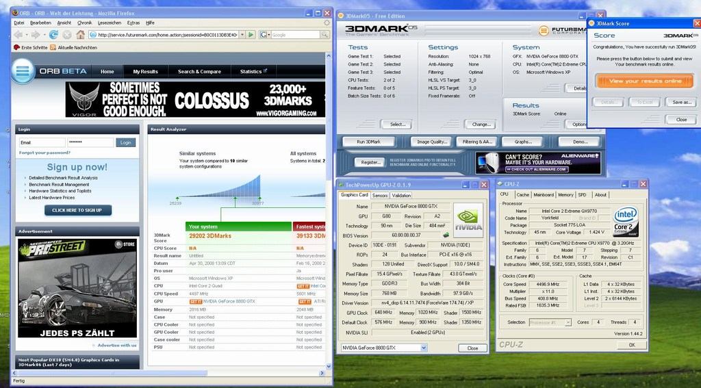This screenshot has height=388, width=701.
Task: Open the URL bar history dropdown
Action: click(242, 34)
